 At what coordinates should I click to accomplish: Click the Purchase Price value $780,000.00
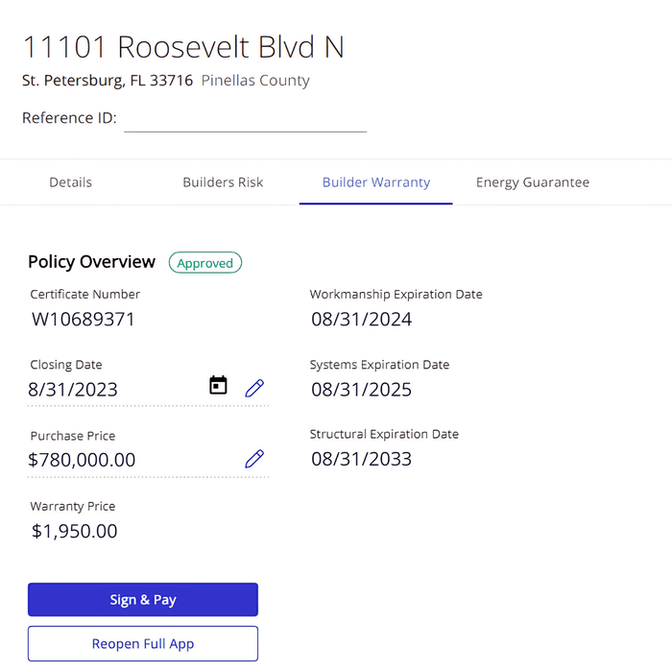click(x=83, y=460)
